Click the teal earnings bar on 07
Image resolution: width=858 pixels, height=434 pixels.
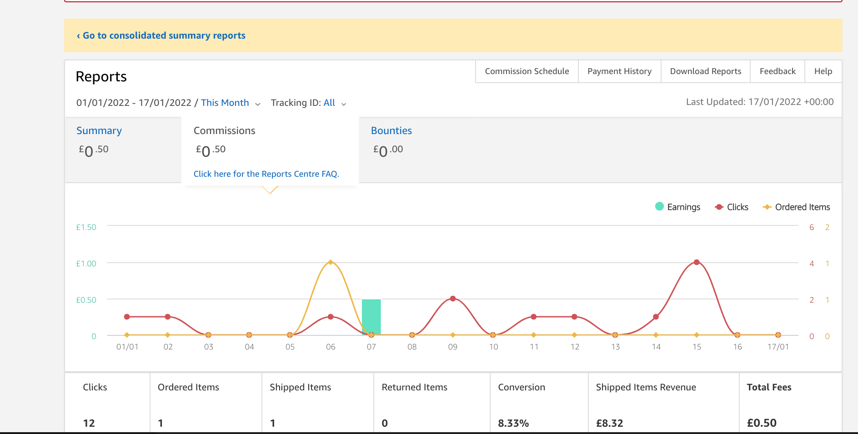[371, 317]
